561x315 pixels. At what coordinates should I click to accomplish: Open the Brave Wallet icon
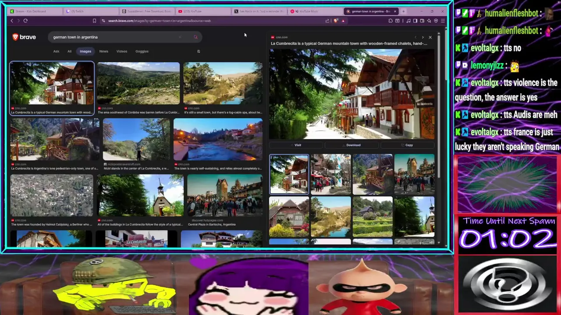click(x=422, y=21)
